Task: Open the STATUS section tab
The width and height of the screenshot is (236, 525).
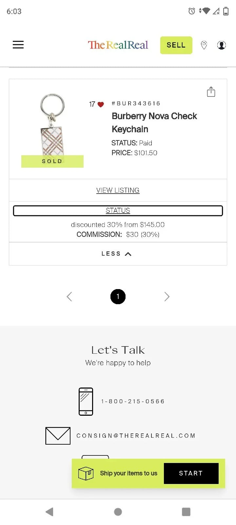Action: click(x=118, y=211)
